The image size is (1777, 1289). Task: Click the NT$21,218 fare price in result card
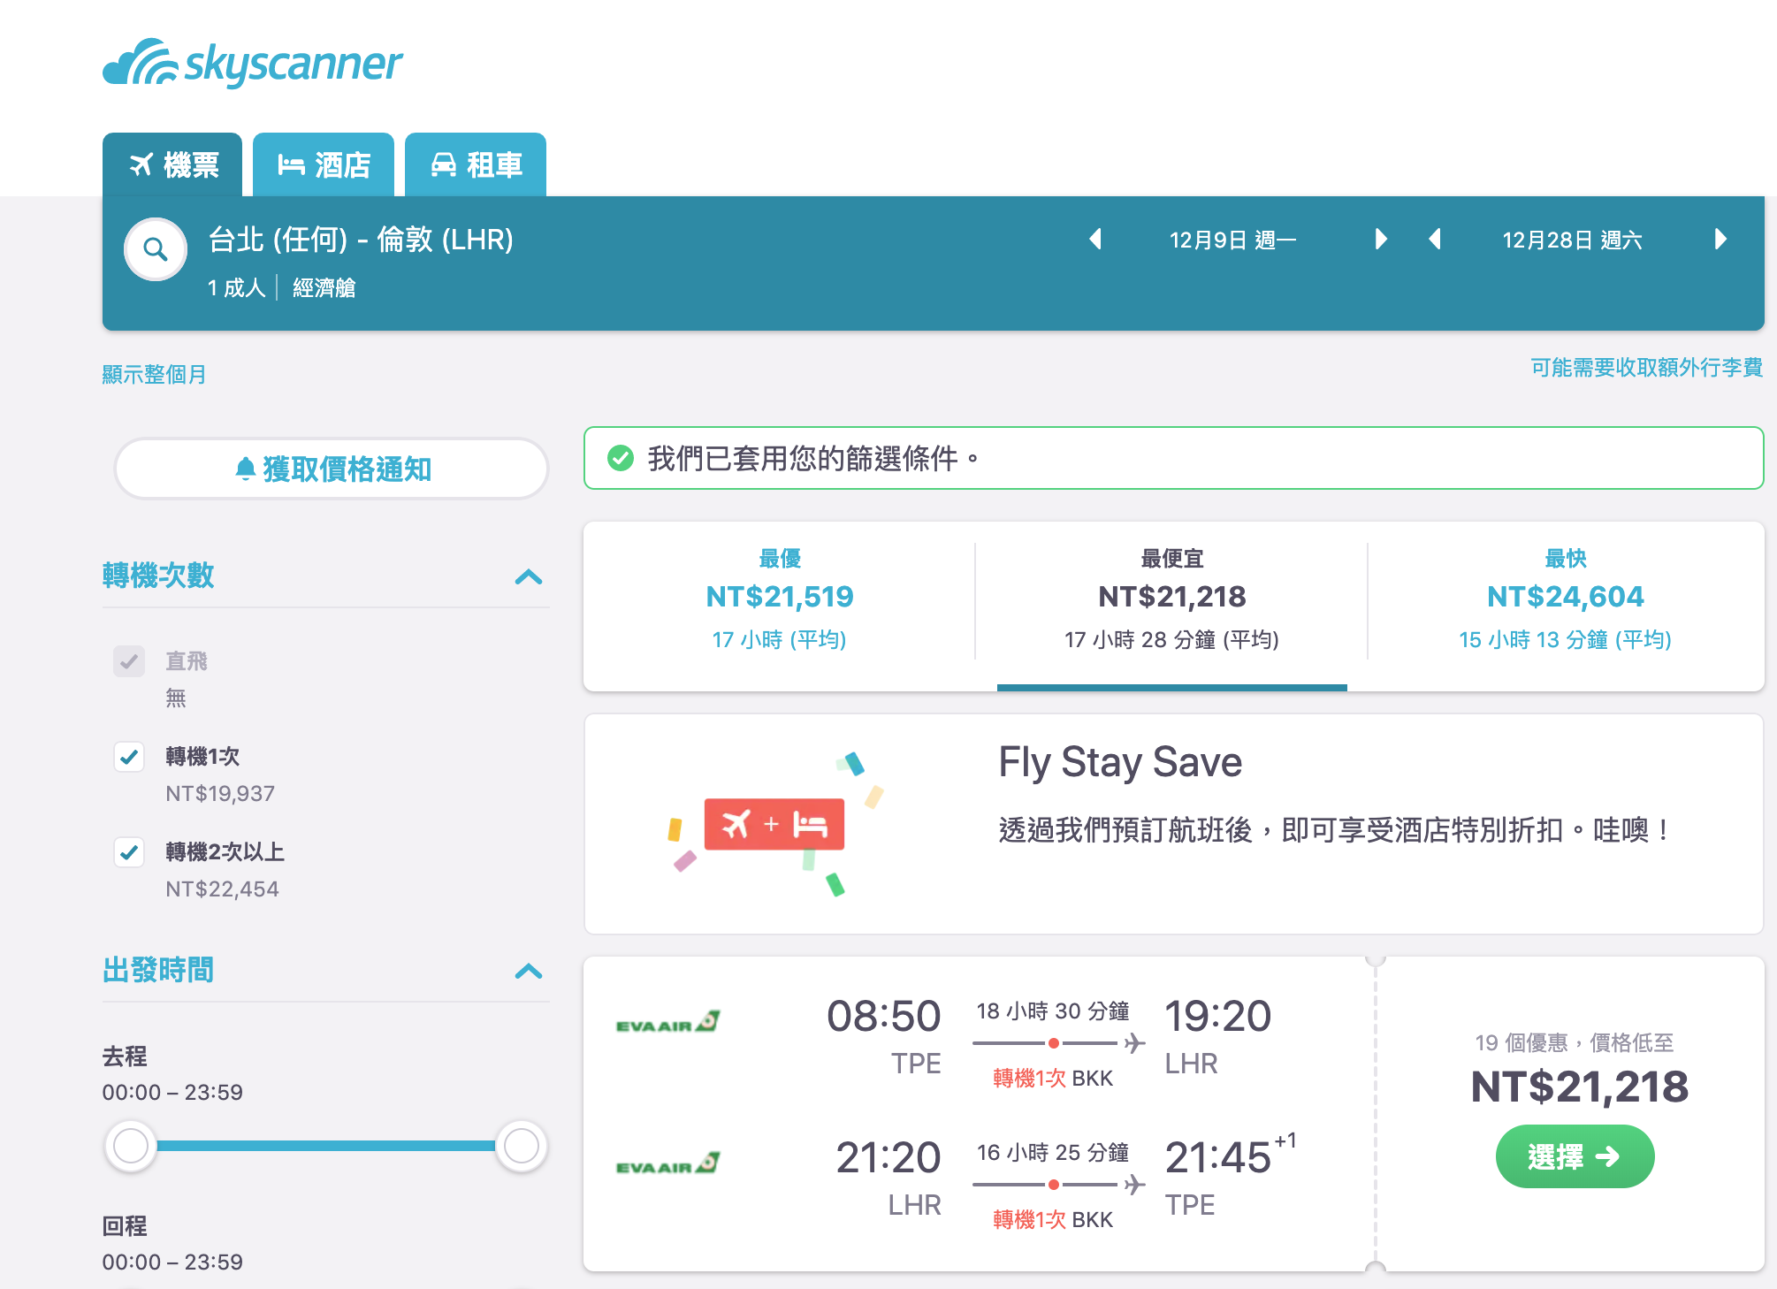(x=1579, y=1086)
